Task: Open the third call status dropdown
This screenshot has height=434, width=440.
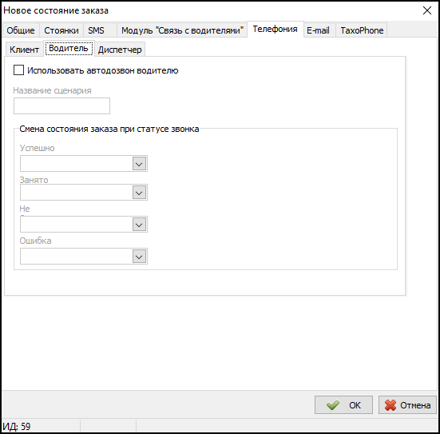Action: pyautogui.click(x=84, y=224)
